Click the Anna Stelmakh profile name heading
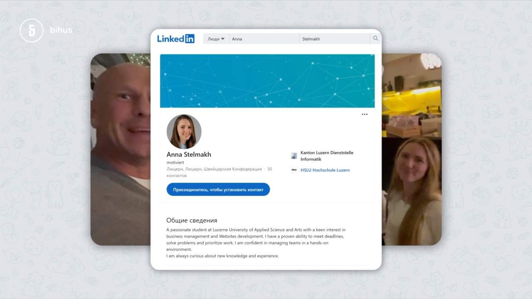This screenshot has width=532, height=299. (x=189, y=154)
